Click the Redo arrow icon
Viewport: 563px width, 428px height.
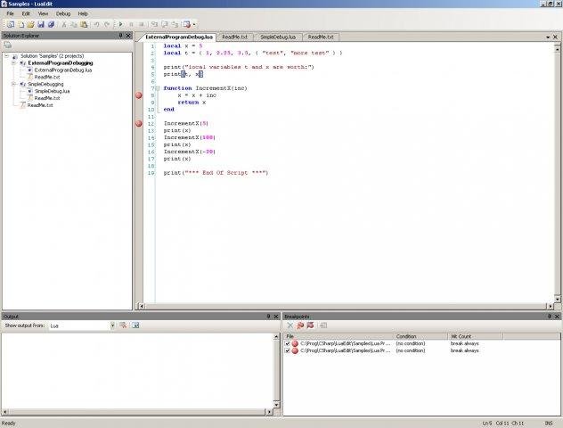(x=107, y=24)
